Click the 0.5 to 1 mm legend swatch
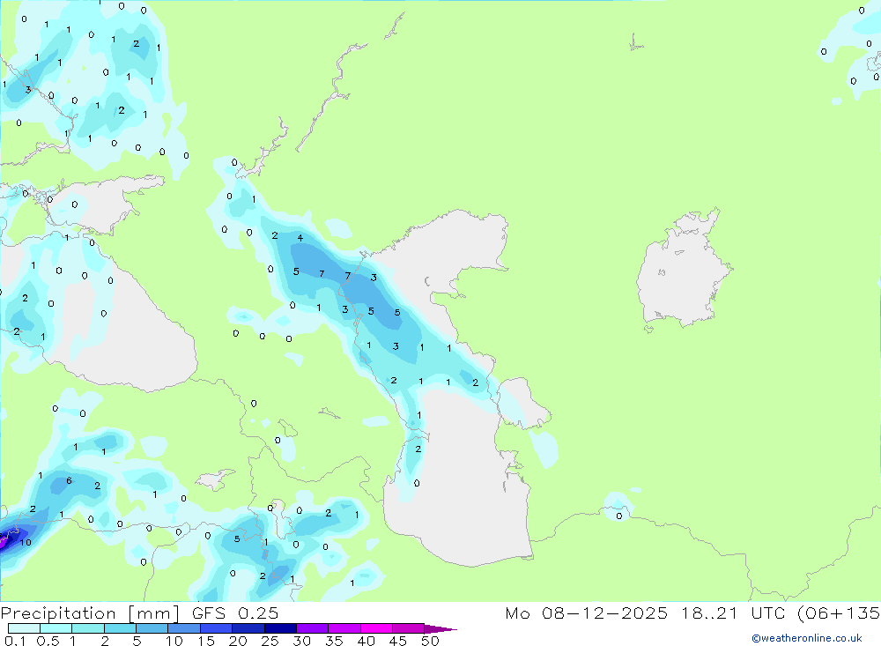The width and height of the screenshot is (881, 646). pos(56,628)
